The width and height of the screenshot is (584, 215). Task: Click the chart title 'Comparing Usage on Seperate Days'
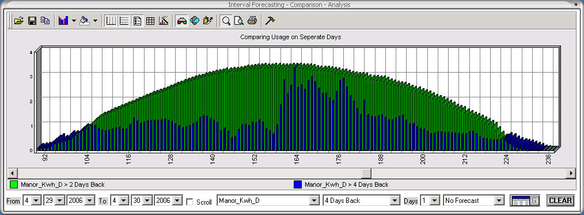(x=290, y=37)
